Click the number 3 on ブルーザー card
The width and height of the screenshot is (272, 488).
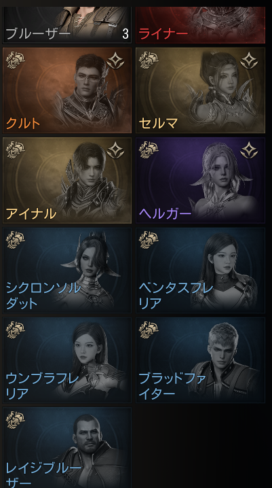click(x=125, y=34)
